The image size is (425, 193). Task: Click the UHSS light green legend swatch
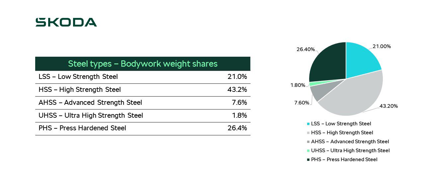(308, 151)
